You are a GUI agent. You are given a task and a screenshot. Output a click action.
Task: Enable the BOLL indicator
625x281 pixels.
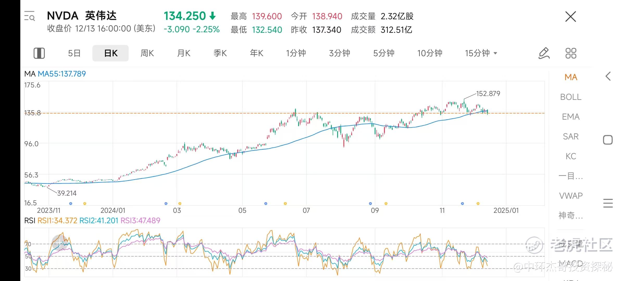coord(571,97)
